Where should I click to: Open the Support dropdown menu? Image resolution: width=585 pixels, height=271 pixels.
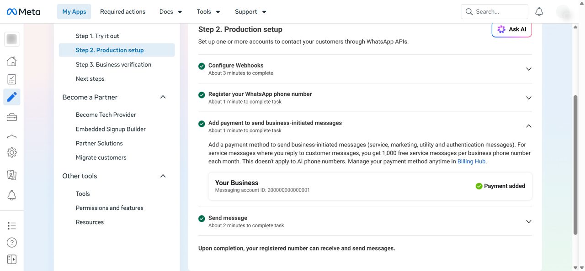click(251, 12)
